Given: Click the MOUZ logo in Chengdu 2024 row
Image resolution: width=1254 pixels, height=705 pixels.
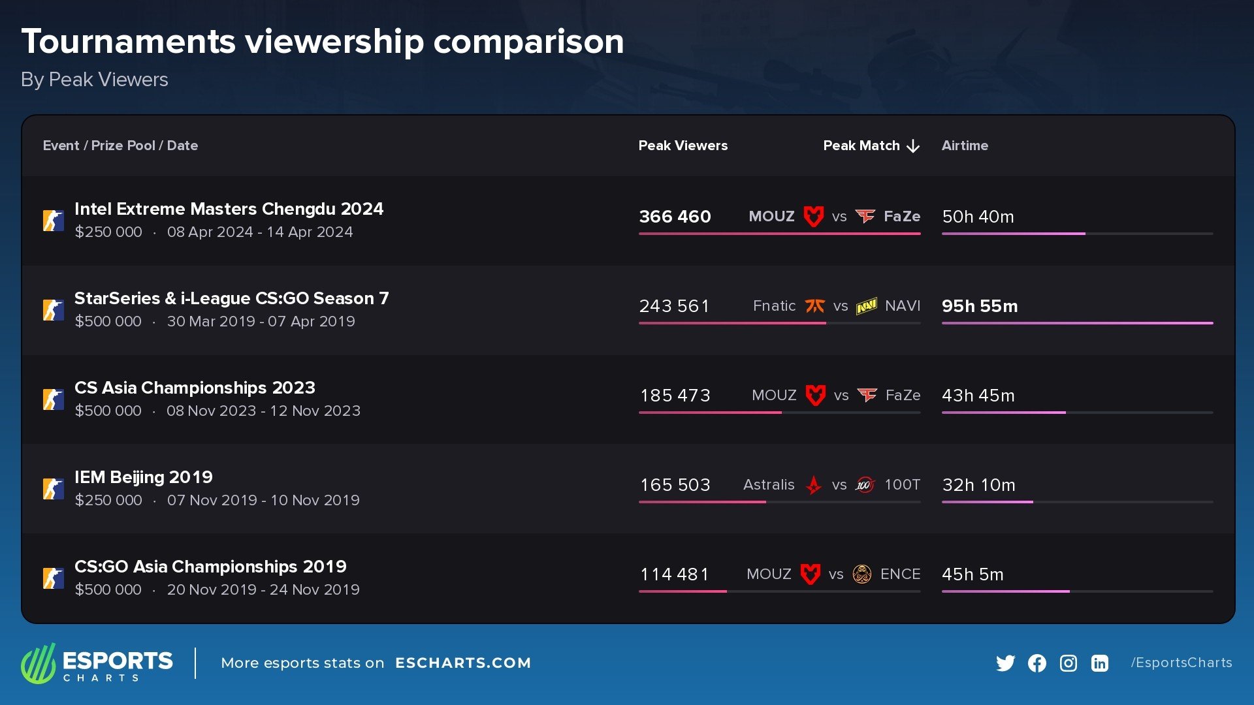Looking at the screenshot, I should point(813,216).
